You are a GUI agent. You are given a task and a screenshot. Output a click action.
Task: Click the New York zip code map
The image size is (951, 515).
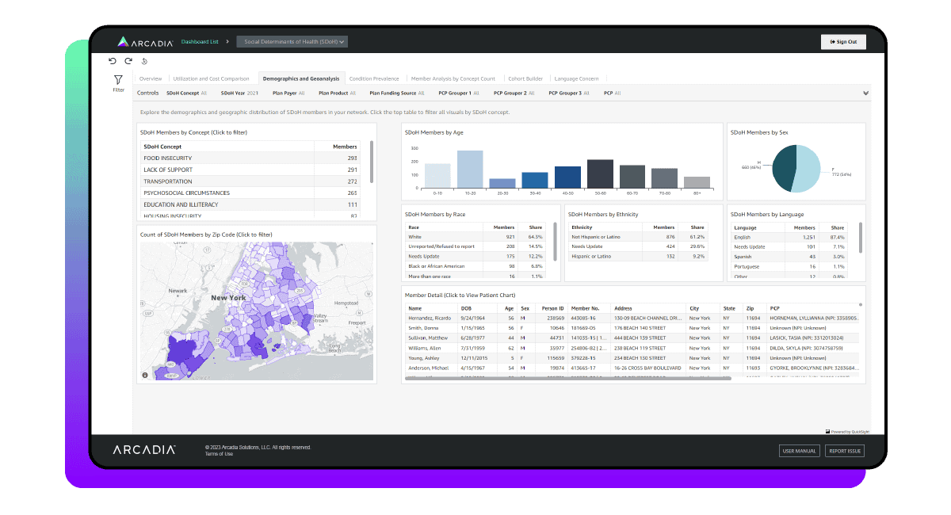[x=257, y=311]
